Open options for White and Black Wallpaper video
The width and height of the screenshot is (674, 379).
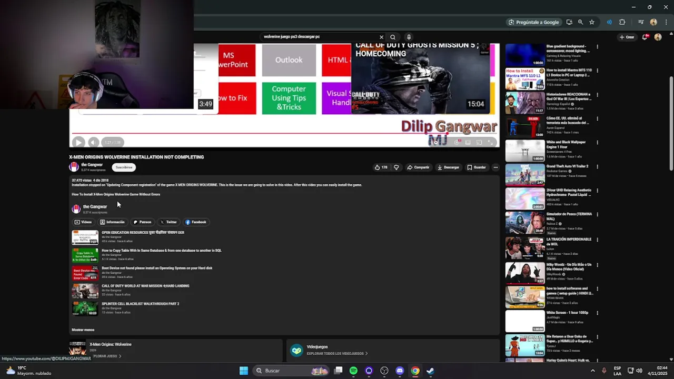[597, 143]
